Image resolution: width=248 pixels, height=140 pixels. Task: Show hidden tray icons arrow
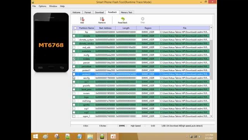coord(187,136)
